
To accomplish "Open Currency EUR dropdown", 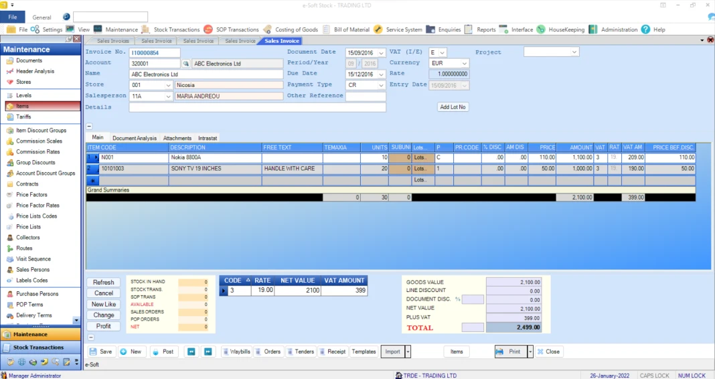I will pyautogui.click(x=464, y=64).
